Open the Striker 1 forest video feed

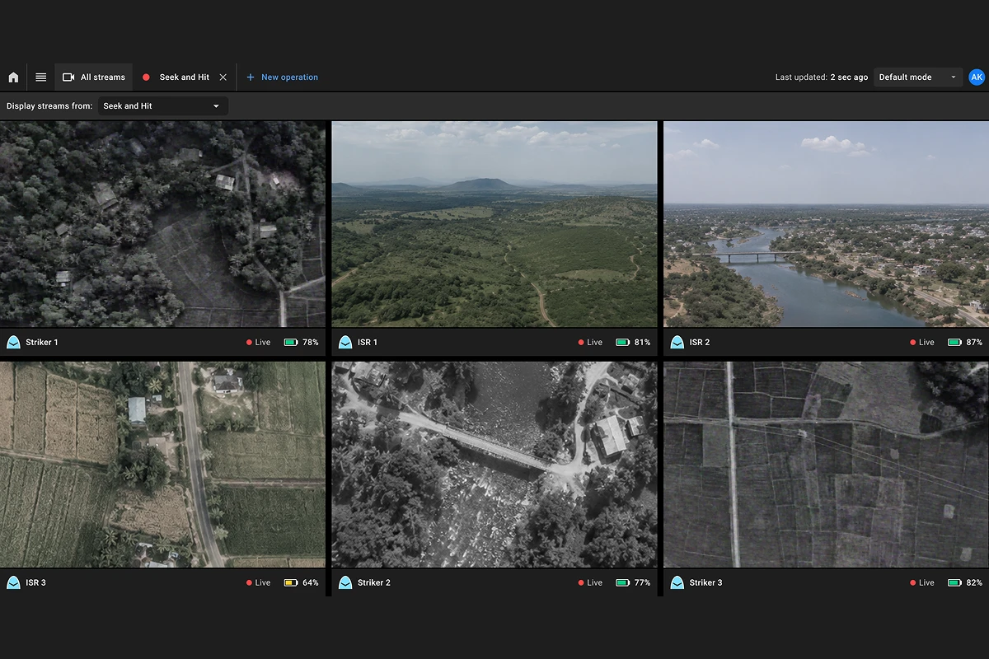click(x=162, y=224)
